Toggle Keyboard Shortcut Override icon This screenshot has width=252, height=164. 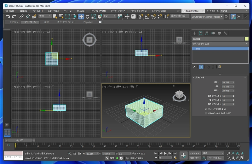(x=133, y=16)
